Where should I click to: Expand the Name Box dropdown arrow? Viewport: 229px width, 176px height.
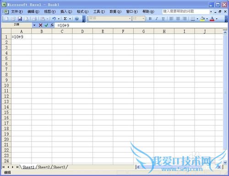click(x=34, y=25)
